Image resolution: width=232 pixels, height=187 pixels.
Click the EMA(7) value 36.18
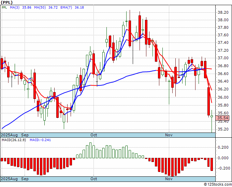click(79, 7)
